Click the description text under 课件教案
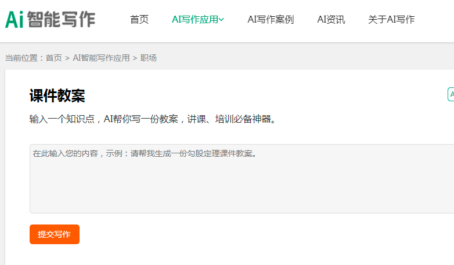The image size is (454, 265). 152,119
